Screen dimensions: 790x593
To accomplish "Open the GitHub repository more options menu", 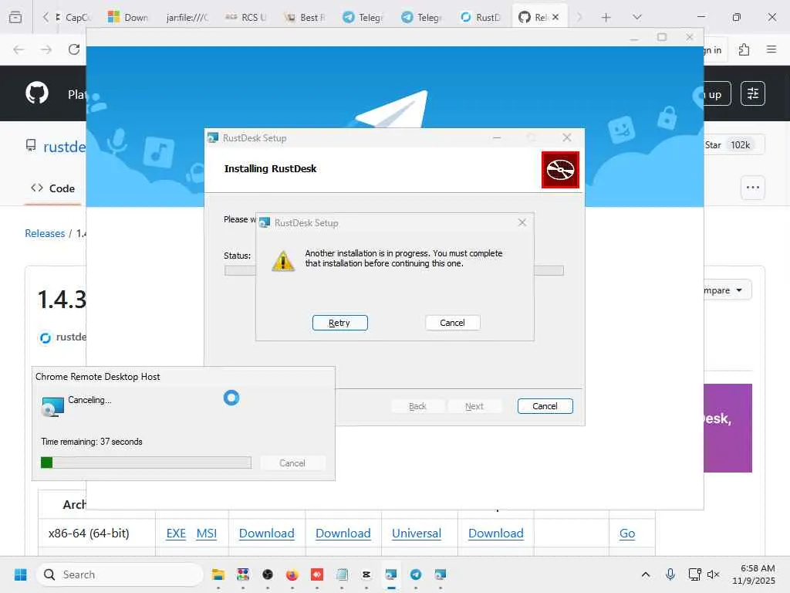I will pos(753,188).
